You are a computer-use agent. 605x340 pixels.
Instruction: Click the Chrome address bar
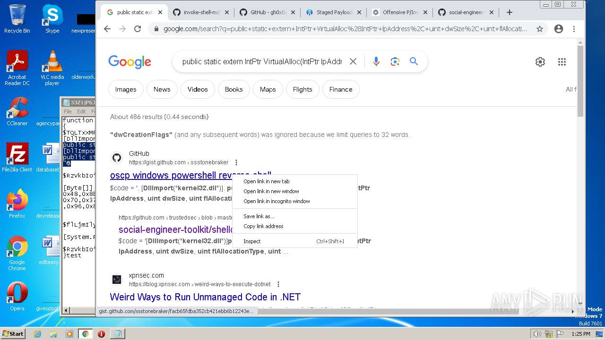(345, 29)
